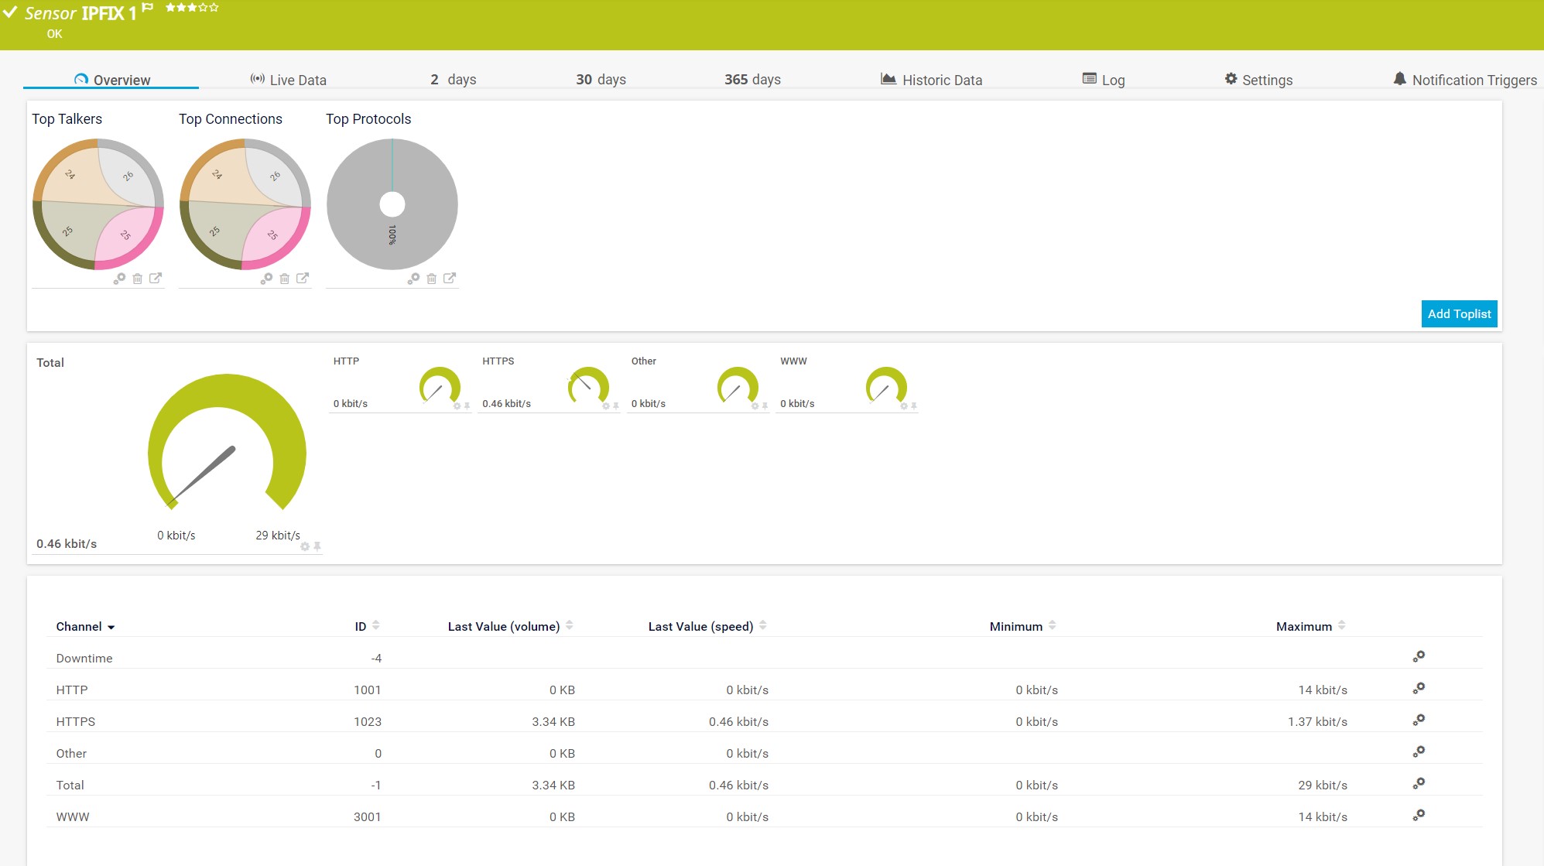Sort table by Channel column arrow
This screenshot has width=1544, height=866.
click(111, 627)
